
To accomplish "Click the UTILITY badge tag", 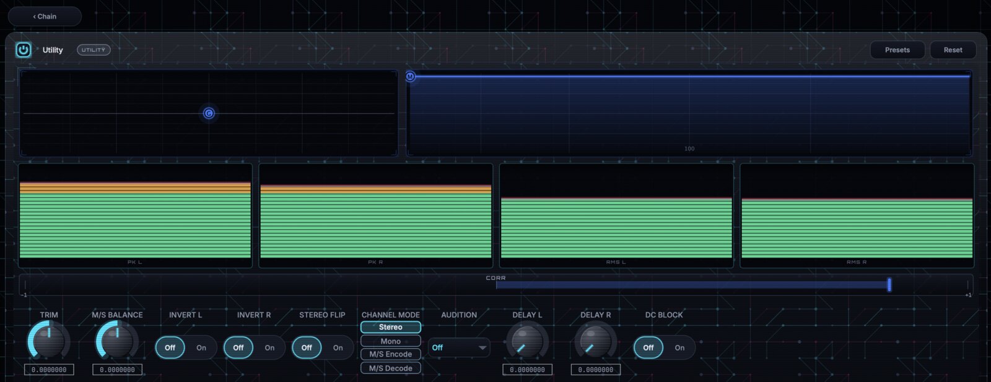I will [x=94, y=50].
